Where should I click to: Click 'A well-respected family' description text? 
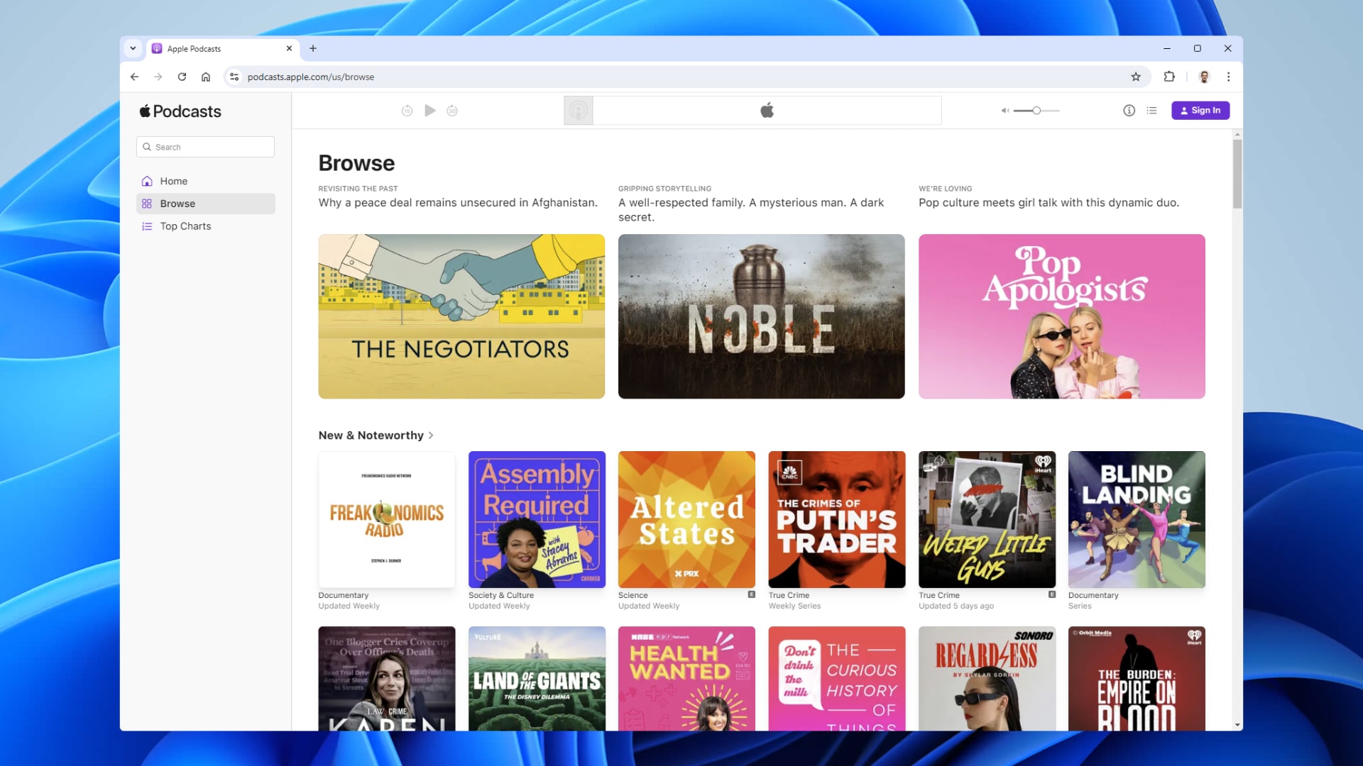751,210
